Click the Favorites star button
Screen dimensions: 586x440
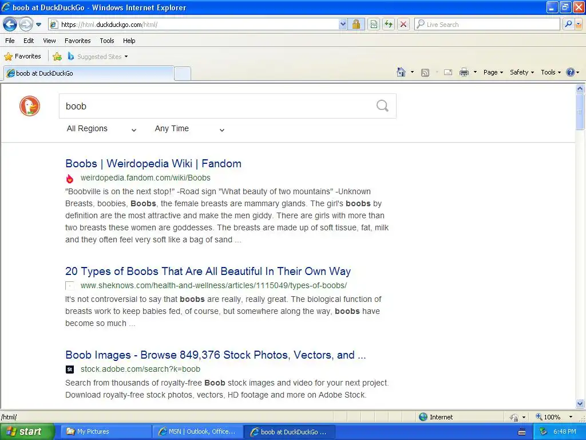(x=22, y=57)
